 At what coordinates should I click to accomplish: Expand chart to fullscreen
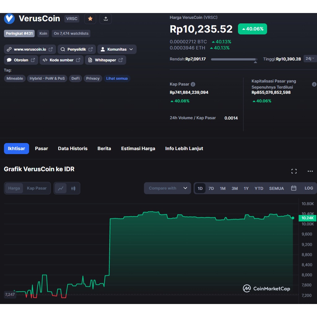tap(294, 171)
